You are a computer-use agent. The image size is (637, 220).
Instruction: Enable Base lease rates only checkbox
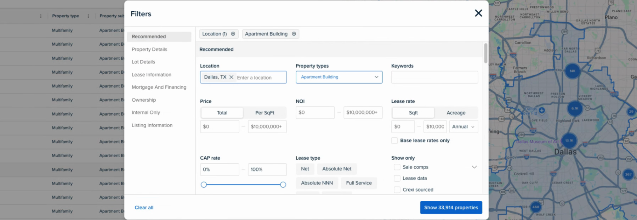pyautogui.click(x=394, y=141)
